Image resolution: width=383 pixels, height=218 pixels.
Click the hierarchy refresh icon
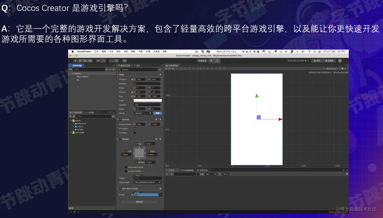113,69
